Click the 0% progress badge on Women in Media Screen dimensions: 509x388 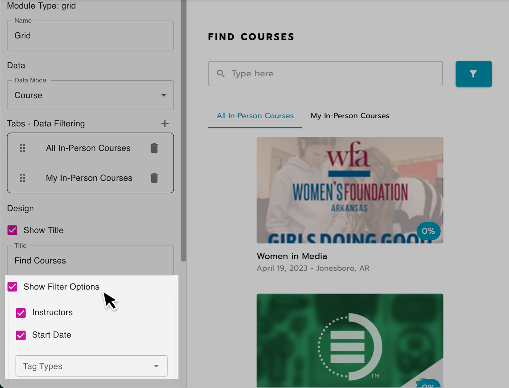(428, 231)
